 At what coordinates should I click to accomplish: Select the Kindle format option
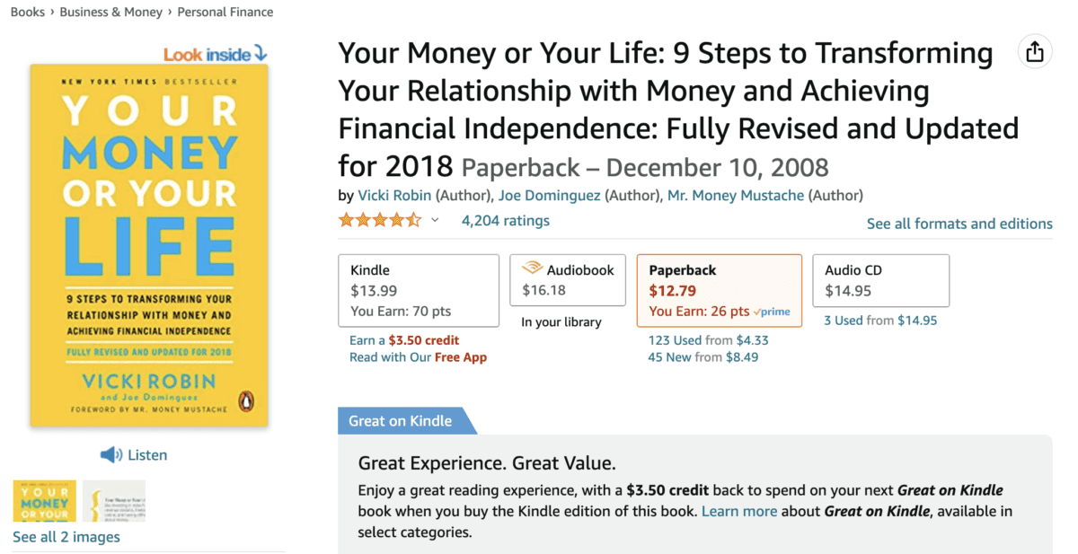419,290
